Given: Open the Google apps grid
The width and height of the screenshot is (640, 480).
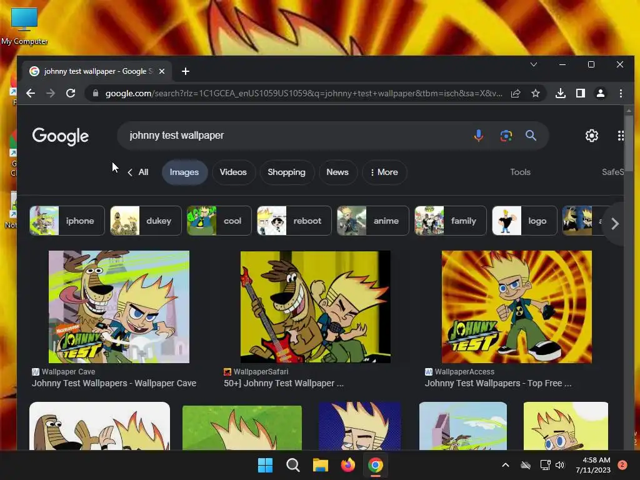Looking at the screenshot, I should click(x=621, y=136).
